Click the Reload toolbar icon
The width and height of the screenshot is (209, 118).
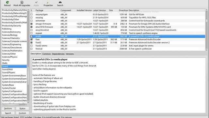pyautogui.click(x=7, y=2)
